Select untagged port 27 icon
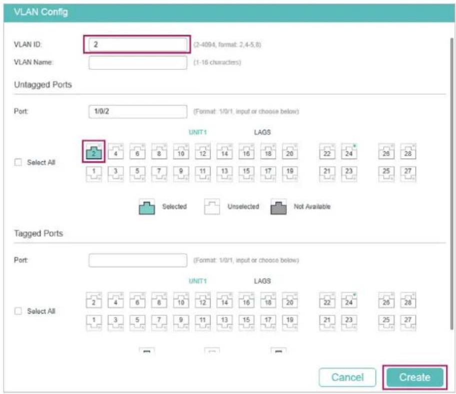Viewport: 456px width, 394px height. [408, 174]
